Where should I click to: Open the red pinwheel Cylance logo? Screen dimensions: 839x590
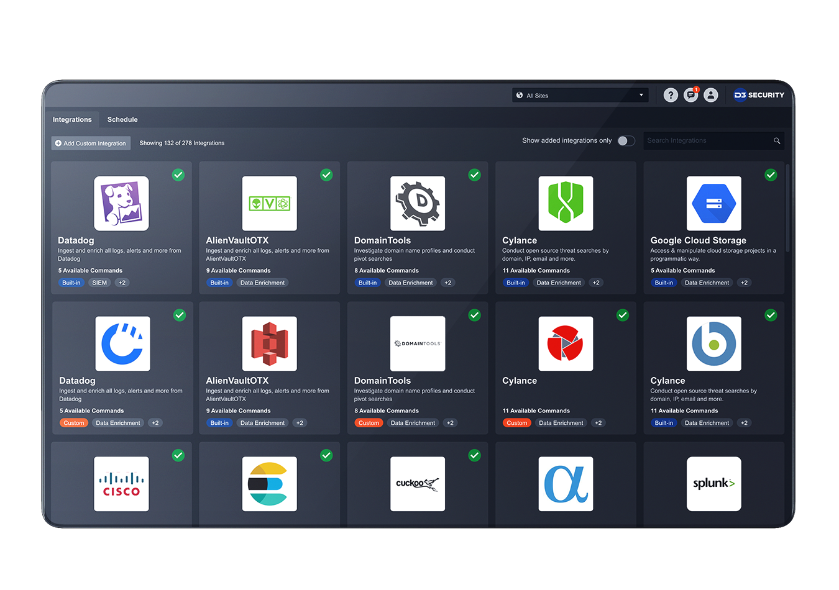(x=566, y=343)
